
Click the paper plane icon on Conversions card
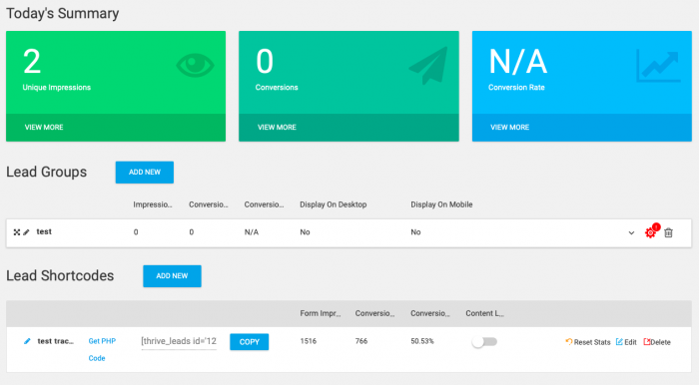pyautogui.click(x=428, y=66)
